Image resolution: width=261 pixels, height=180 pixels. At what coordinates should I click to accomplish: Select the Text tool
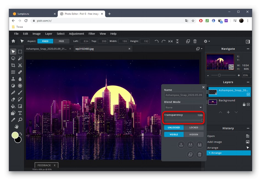click(20, 113)
